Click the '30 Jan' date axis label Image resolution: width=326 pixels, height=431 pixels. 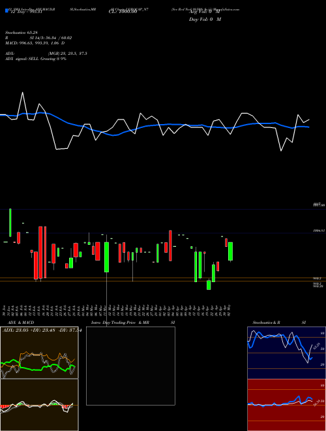pos(5,310)
